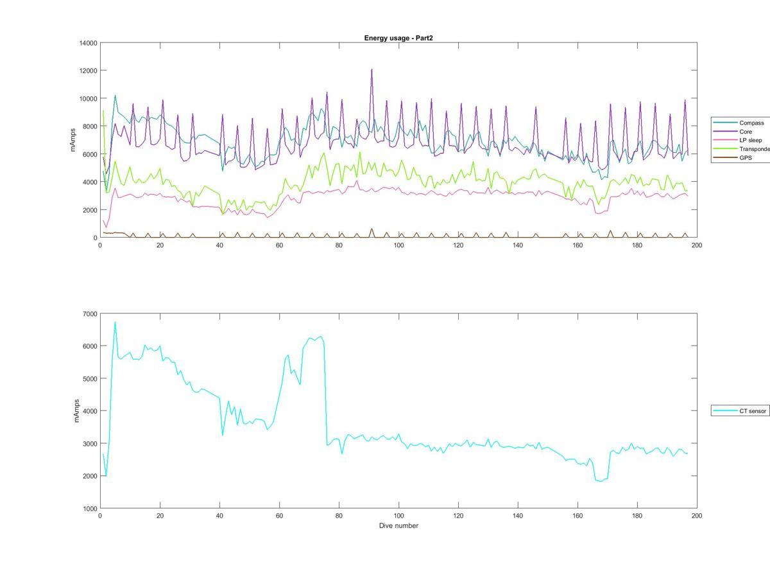
Task: Click the 8000 y-axis tick label
Action: pos(90,127)
